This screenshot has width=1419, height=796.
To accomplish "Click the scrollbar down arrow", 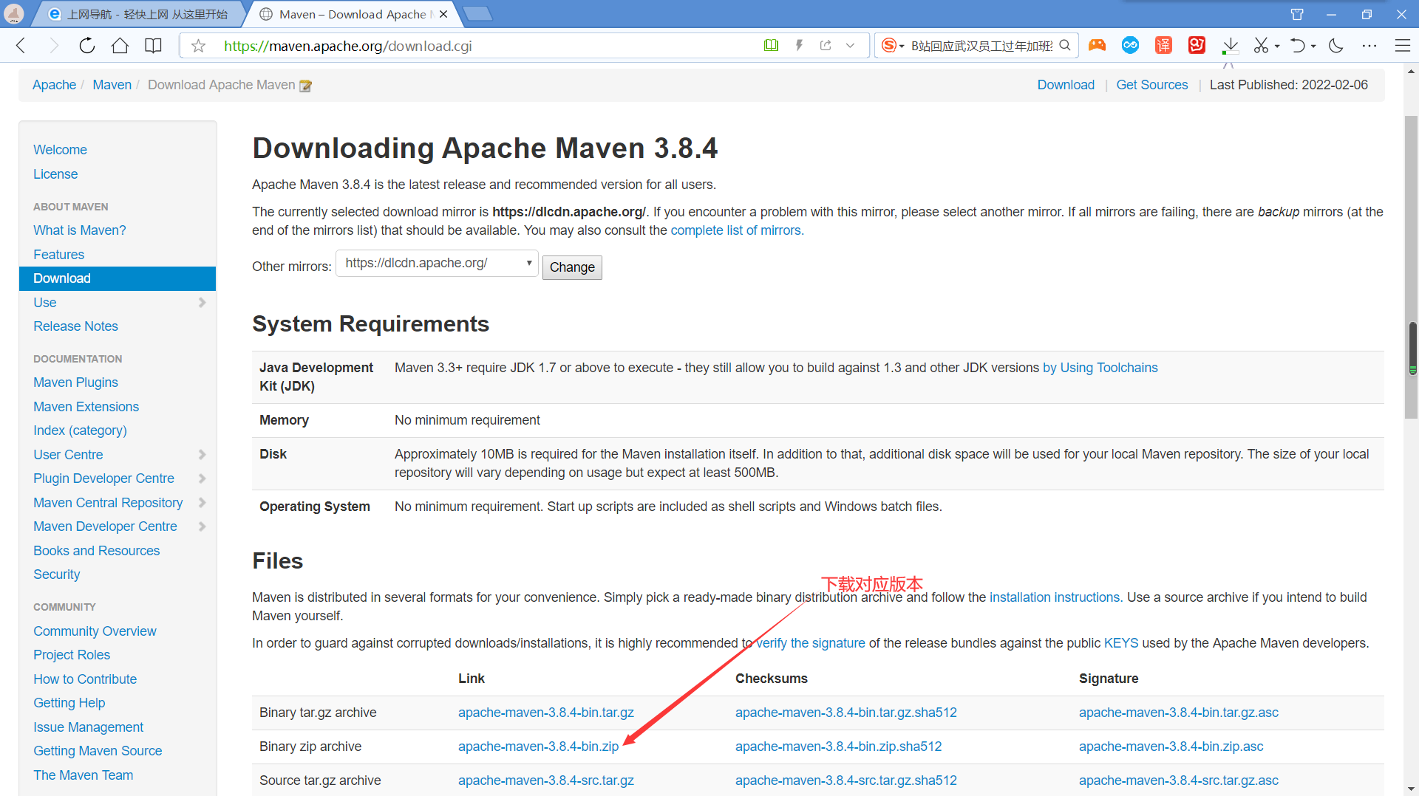I will point(1412,789).
